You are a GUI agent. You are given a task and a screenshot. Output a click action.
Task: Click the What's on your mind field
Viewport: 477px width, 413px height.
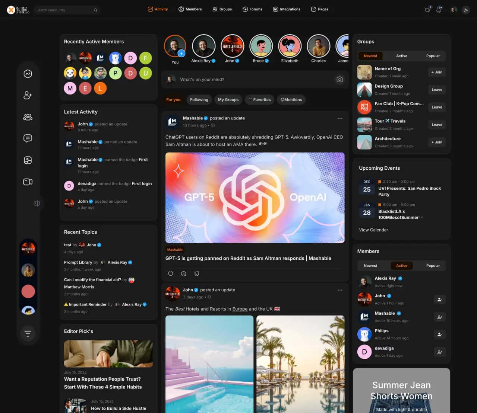[255, 80]
